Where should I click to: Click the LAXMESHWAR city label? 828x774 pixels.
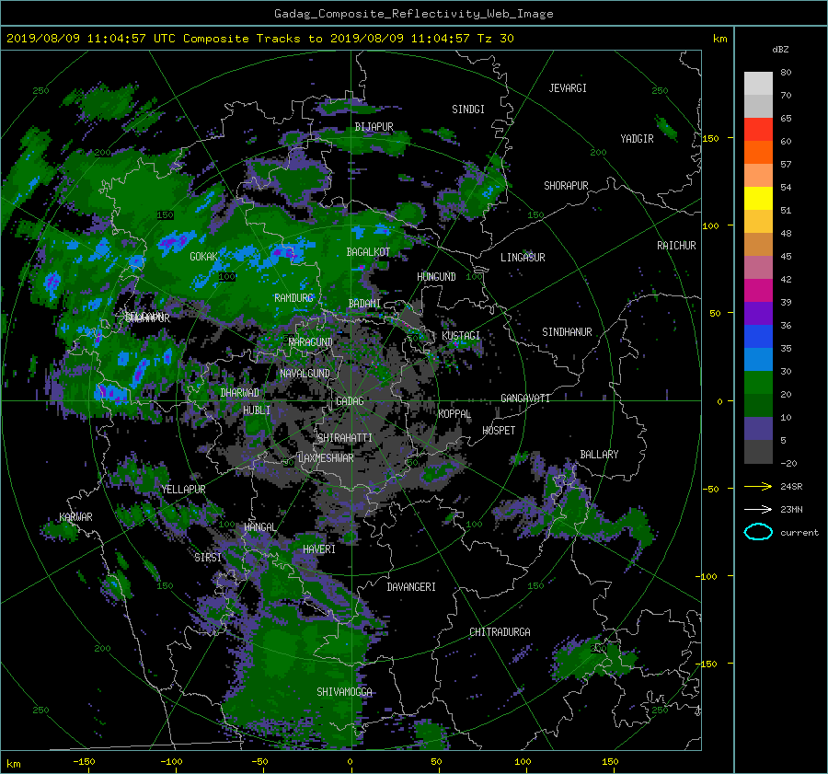click(x=326, y=458)
